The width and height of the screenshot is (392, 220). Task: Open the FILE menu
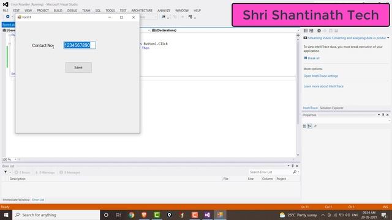click(x=6, y=10)
